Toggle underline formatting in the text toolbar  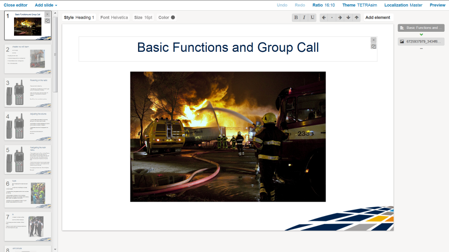tap(312, 18)
